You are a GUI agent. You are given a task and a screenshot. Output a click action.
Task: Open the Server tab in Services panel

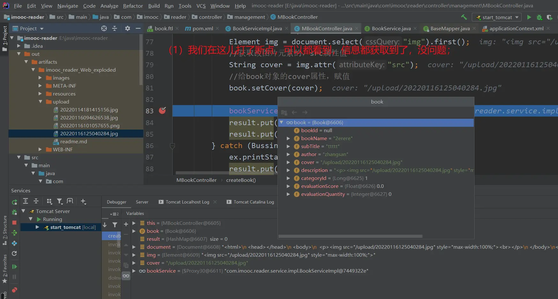(142, 202)
